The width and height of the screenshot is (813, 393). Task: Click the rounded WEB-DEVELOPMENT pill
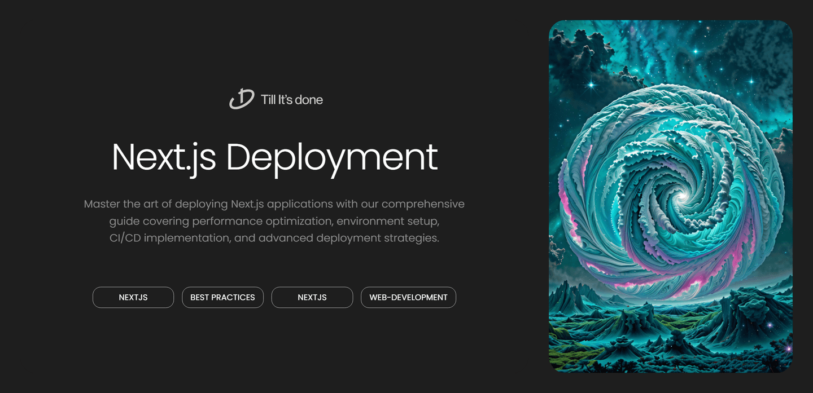[408, 297]
